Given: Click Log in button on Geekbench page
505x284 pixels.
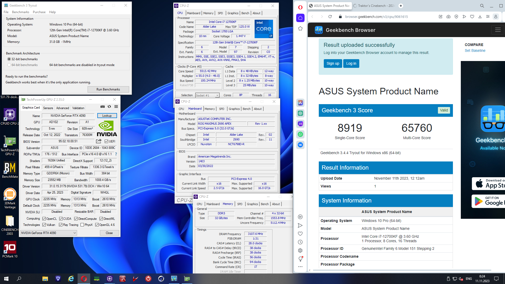Looking at the screenshot, I should pos(351,63).
